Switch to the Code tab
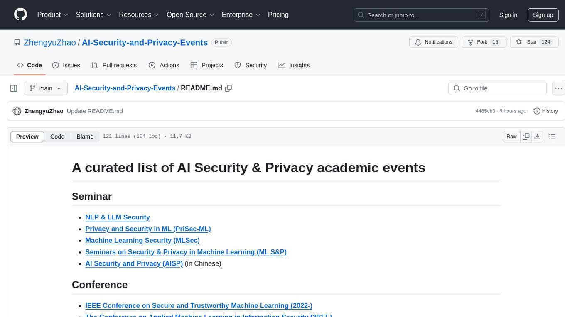 click(29, 65)
